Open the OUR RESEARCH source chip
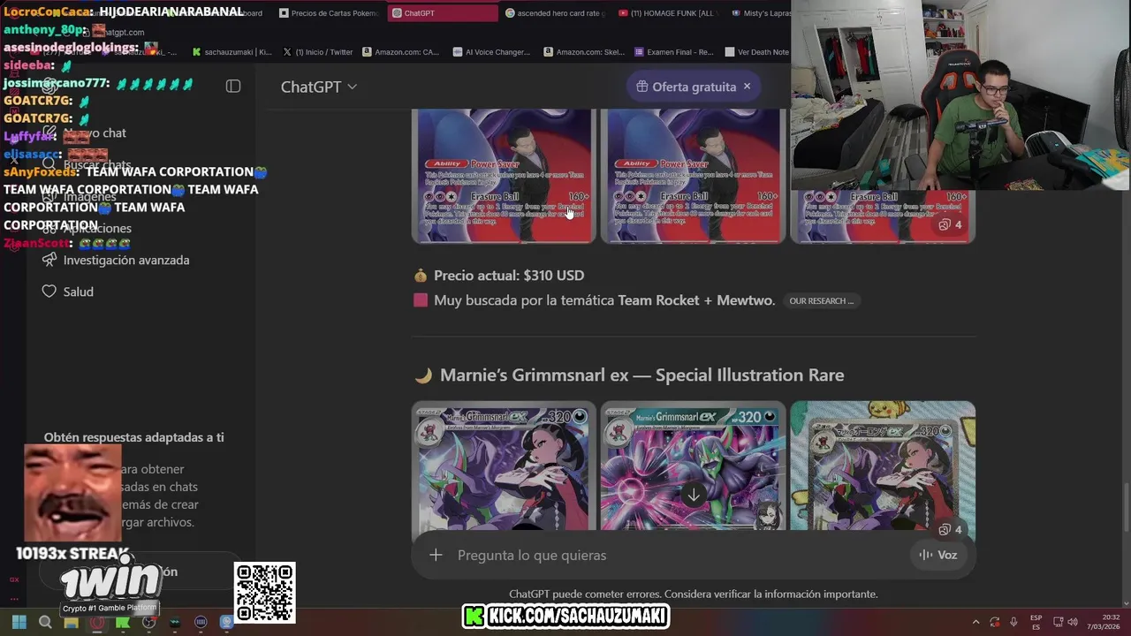 (821, 301)
